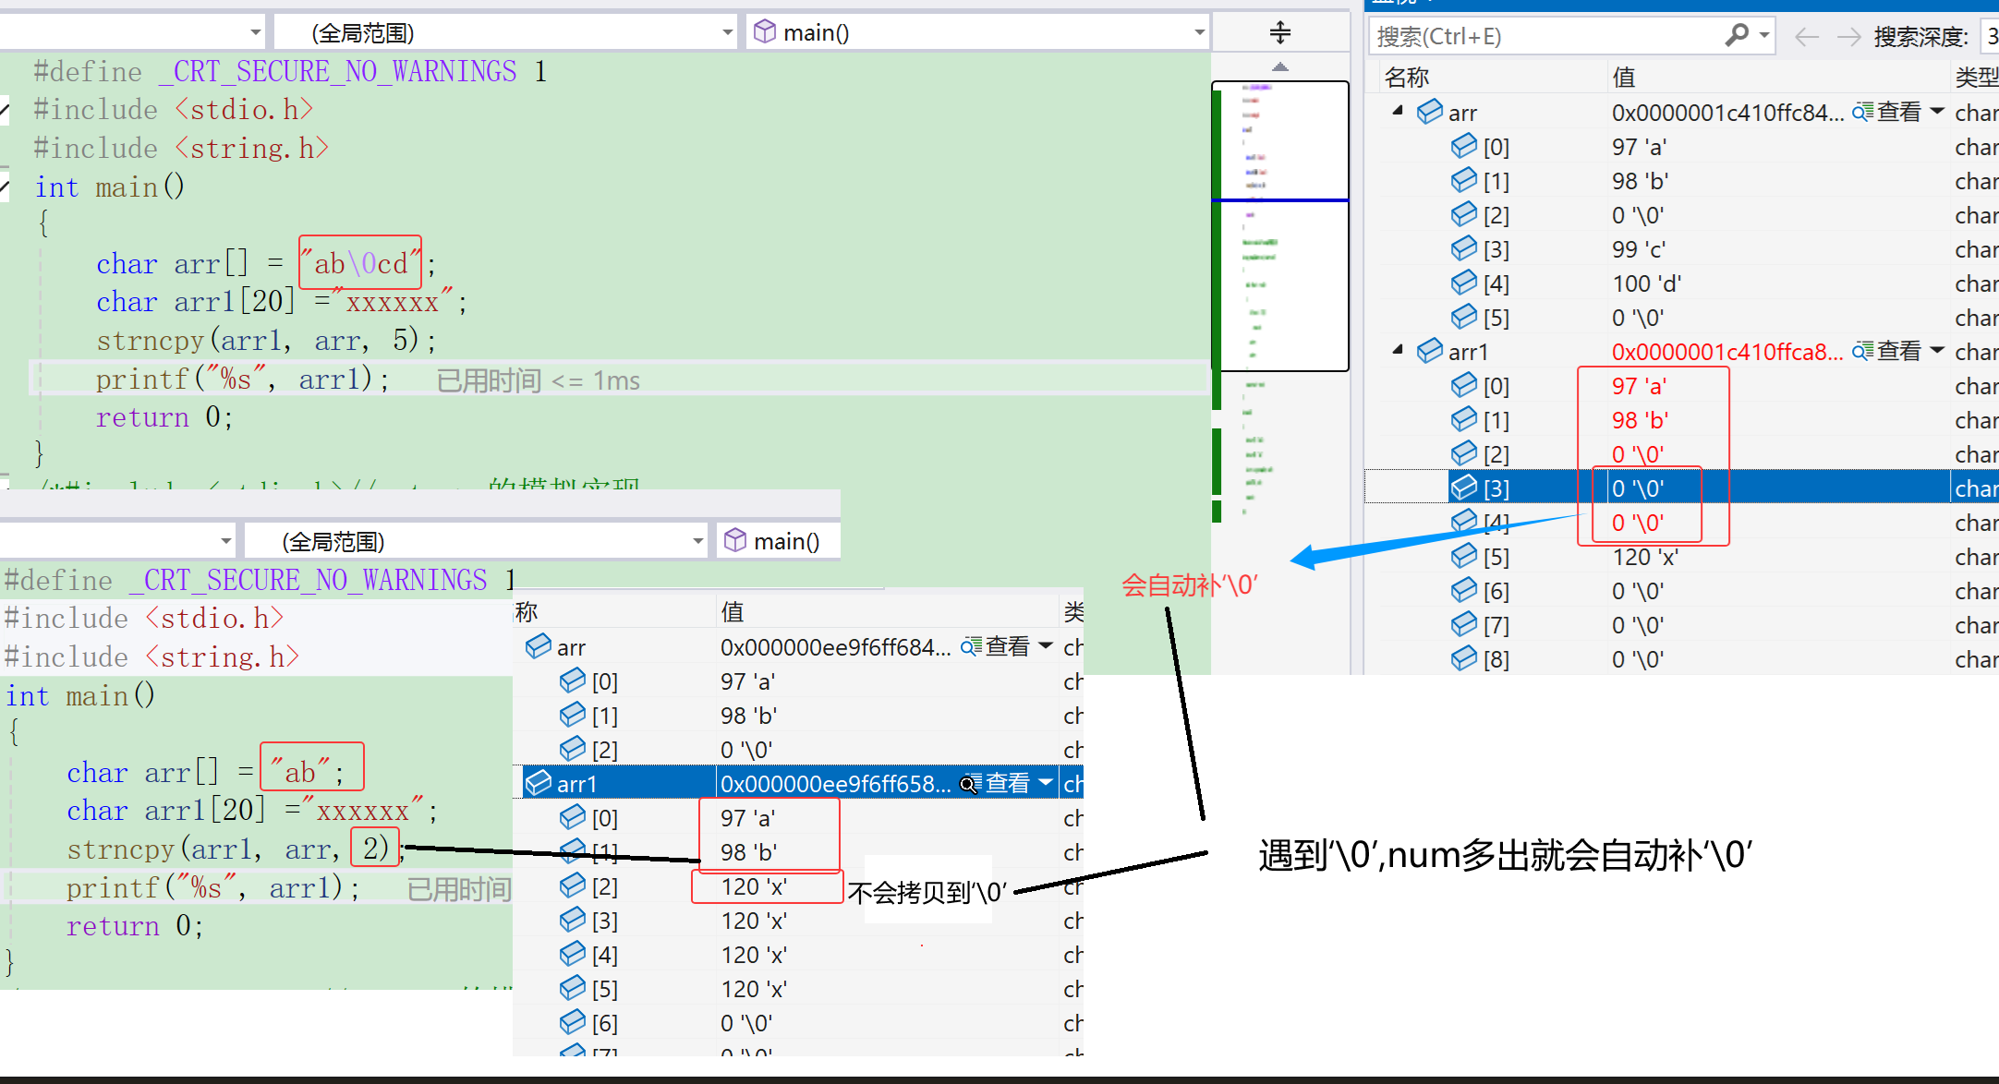This screenshot has width=1999, height=1084.
Task: Click the code minimap scrollbar preview
Action: [x=1279, y=226]
